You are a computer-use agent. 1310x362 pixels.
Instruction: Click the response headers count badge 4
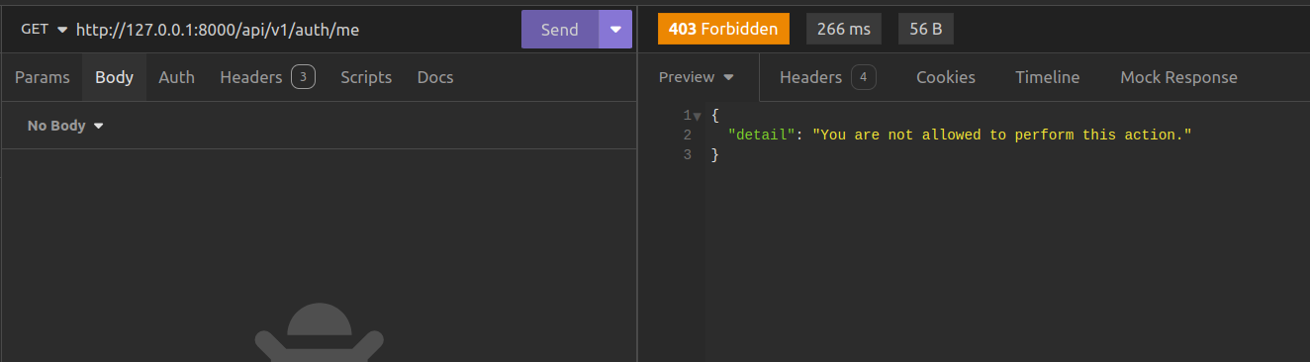coord(864,77)
